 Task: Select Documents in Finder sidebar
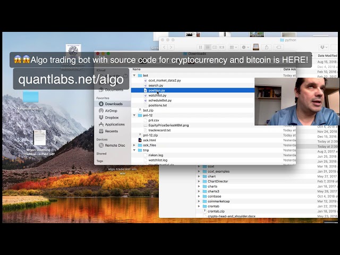pyautogui.click(x=113, y=90)
